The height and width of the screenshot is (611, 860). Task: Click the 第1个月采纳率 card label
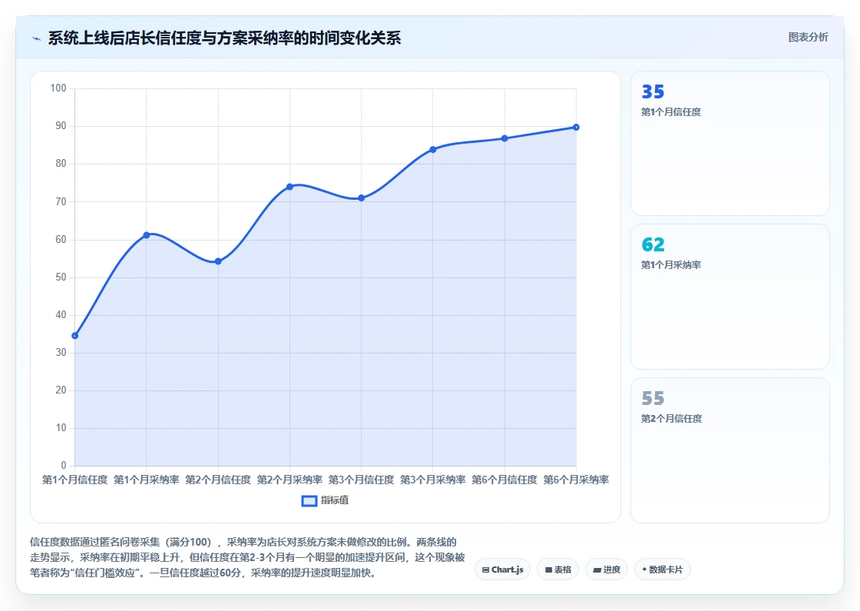pyautogui.click(x=671, y=265)
